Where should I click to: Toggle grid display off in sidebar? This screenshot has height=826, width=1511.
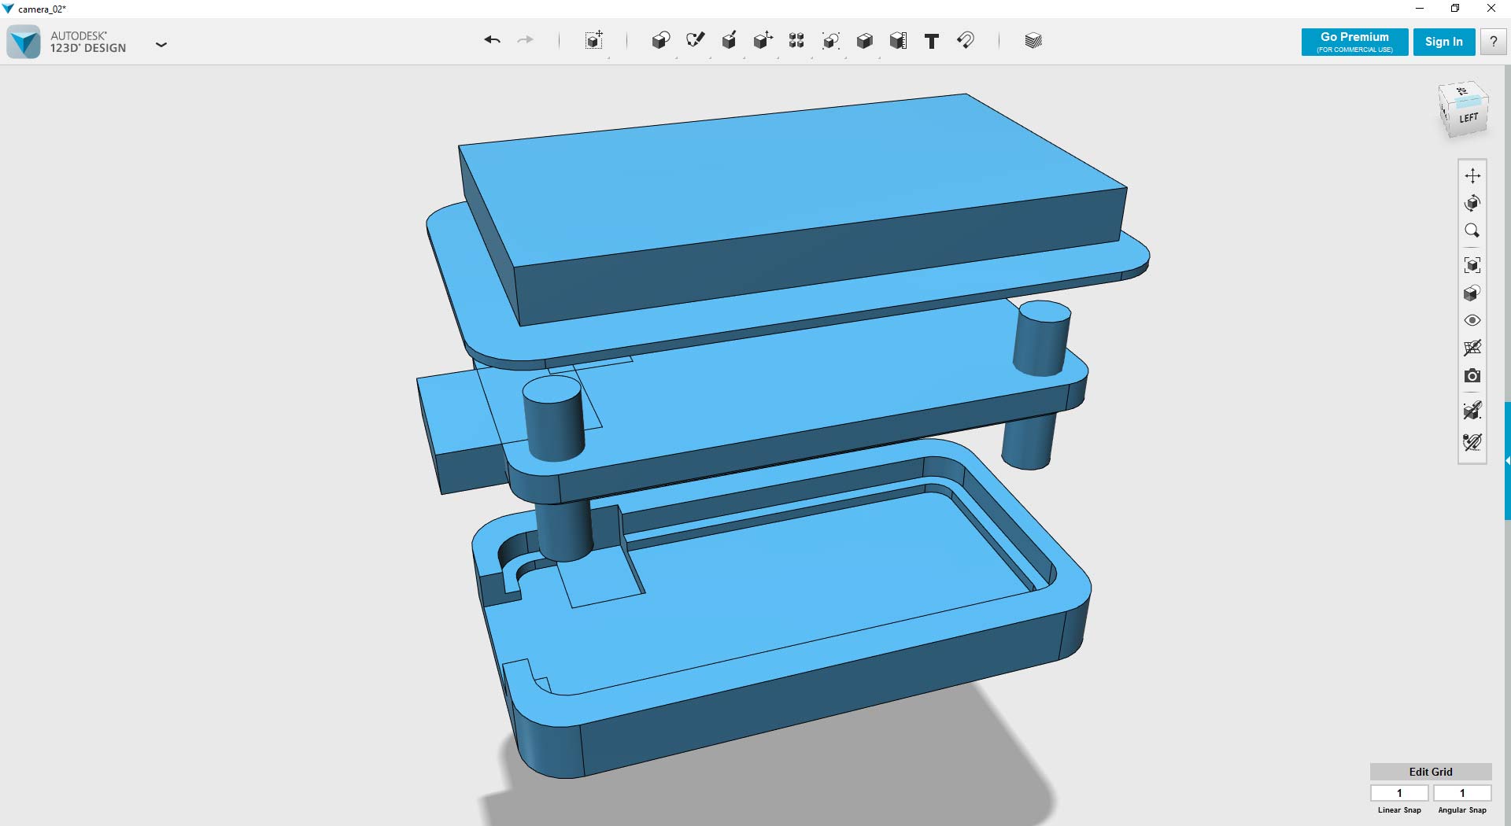[1473, 348]
